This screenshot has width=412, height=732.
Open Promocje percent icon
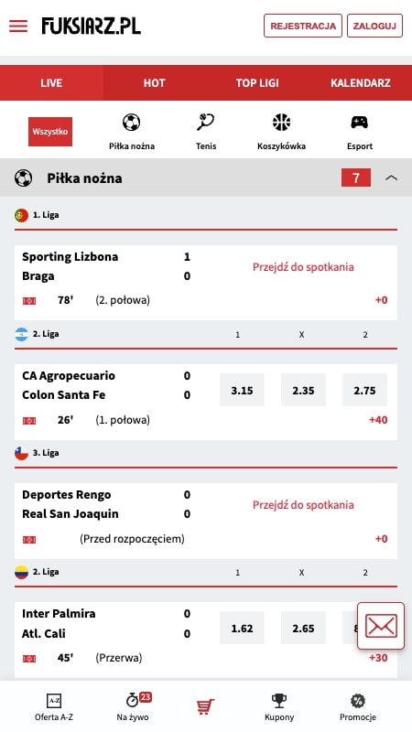click(x=358, y=700)
